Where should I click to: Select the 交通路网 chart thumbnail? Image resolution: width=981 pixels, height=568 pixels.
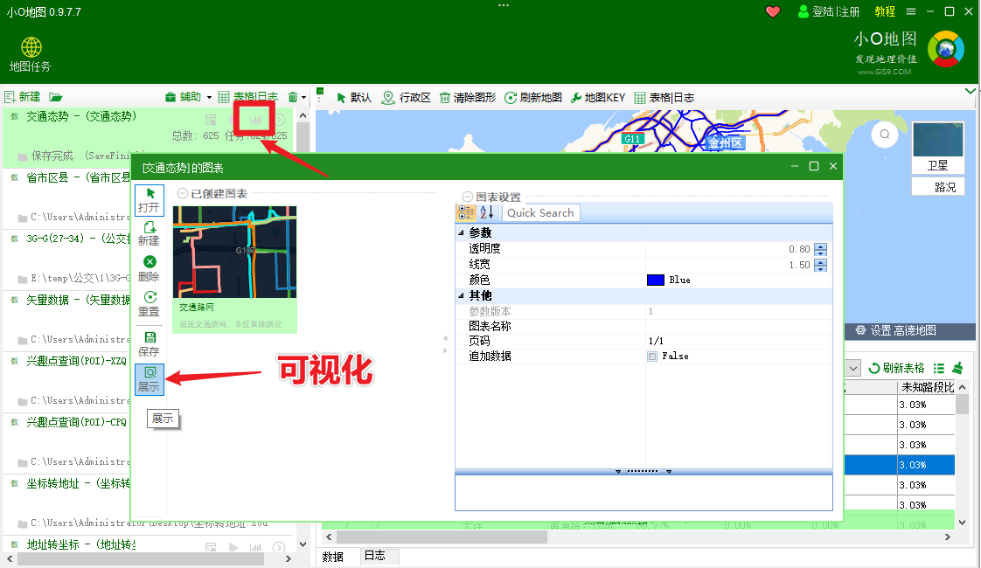[x=234, y=270]
